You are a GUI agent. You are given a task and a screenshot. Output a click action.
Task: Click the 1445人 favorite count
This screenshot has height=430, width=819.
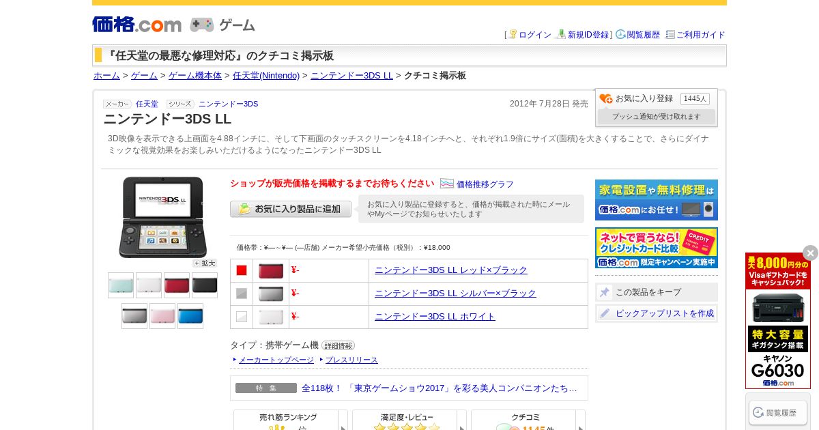695,99
